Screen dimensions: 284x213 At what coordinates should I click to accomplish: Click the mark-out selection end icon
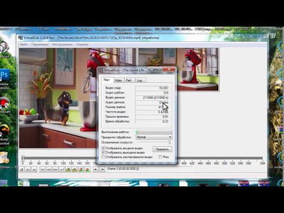tap(102, 169)
